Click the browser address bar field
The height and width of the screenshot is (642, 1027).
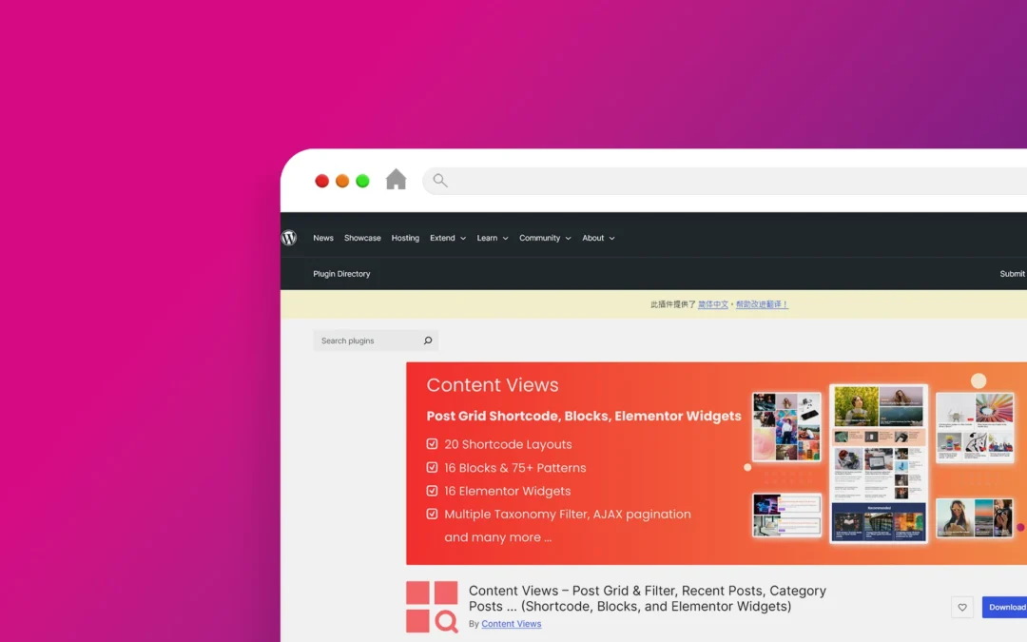click(725, 181)
